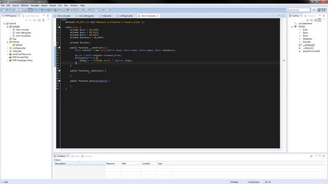Collapse the tutorial project node
328x184 pixels.
point(4,24)
